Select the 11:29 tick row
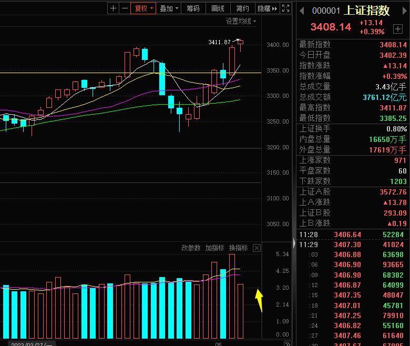This screenshot has height=346, width=410. pos(353,245)
